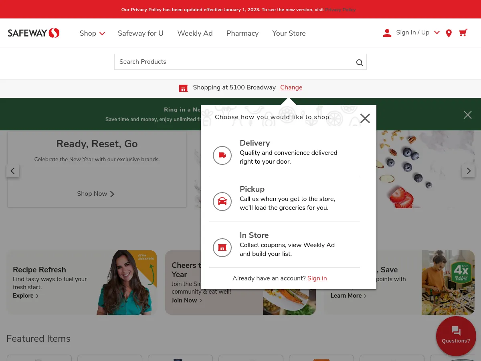Choose the In Store shopping icon
Viewport: 481px width, 361px height.
pyautogui.click(x=222, y=247)
